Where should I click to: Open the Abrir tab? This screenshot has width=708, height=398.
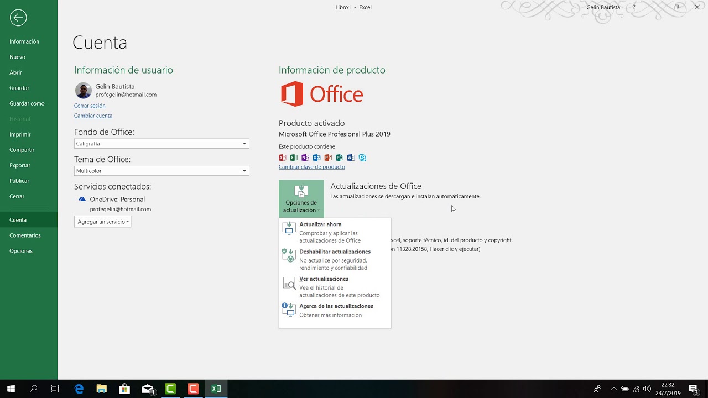[x=29, y=72]
